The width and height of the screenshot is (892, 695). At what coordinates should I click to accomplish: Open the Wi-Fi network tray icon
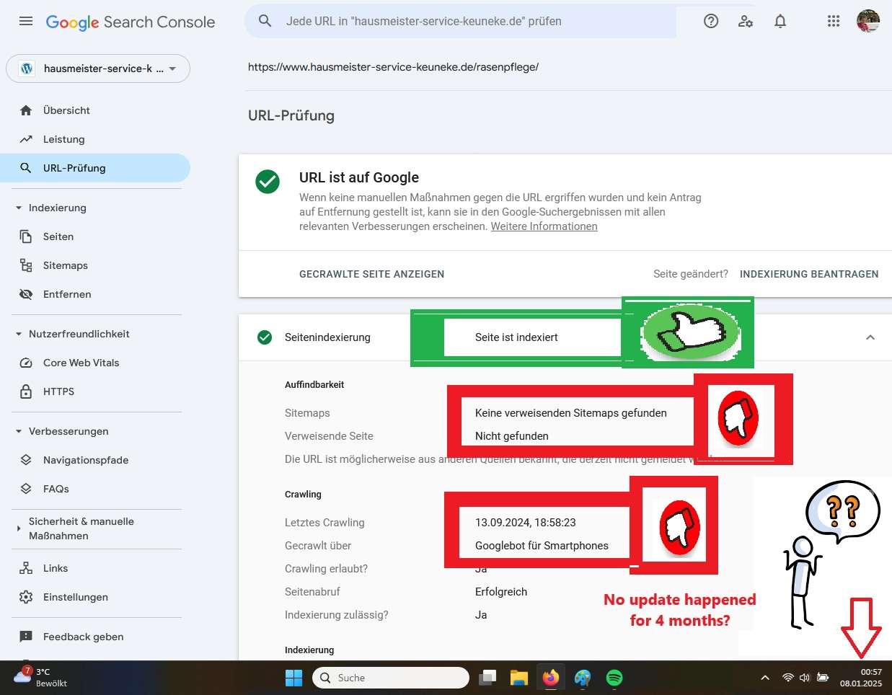pyautogui.click(x=788, y=678)
